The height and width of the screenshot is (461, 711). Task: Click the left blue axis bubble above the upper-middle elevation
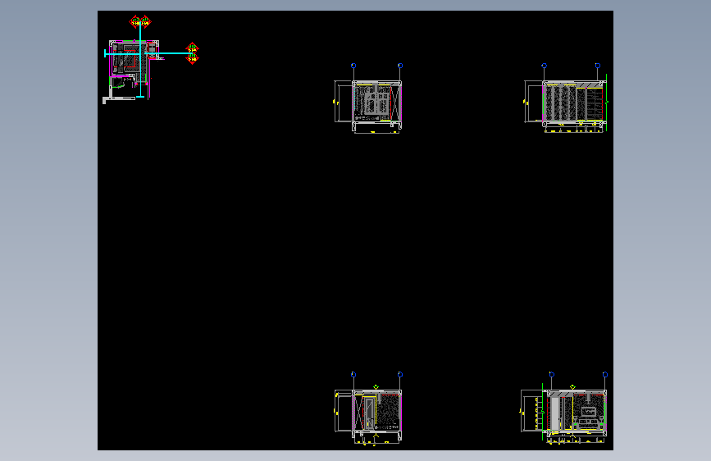(353, 66)
